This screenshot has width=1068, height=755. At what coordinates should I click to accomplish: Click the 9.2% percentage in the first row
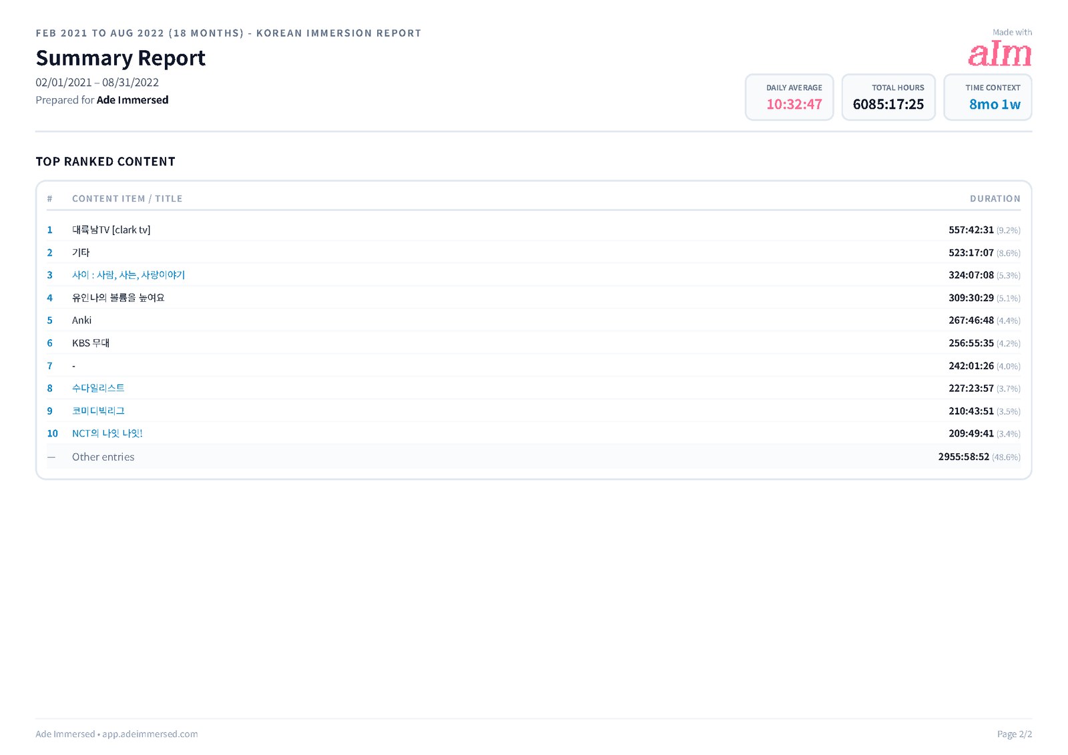pyautogui.click(x=1009, y=230)
